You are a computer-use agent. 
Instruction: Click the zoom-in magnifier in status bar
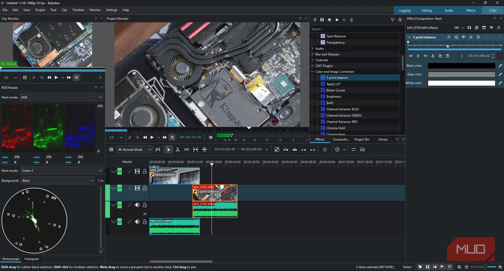(x=500, y=267)
